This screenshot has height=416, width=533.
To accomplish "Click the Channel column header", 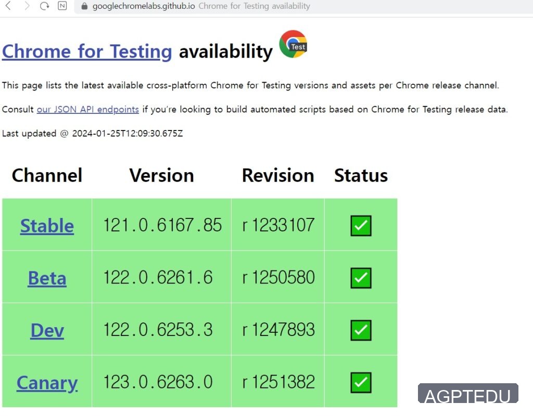I will (47, 175).
